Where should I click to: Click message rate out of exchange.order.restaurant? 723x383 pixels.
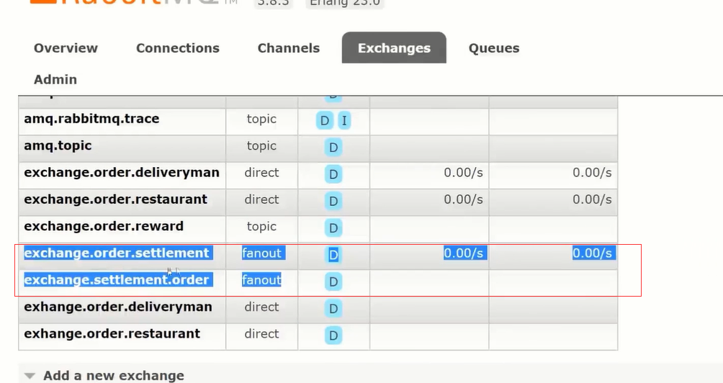592,199
